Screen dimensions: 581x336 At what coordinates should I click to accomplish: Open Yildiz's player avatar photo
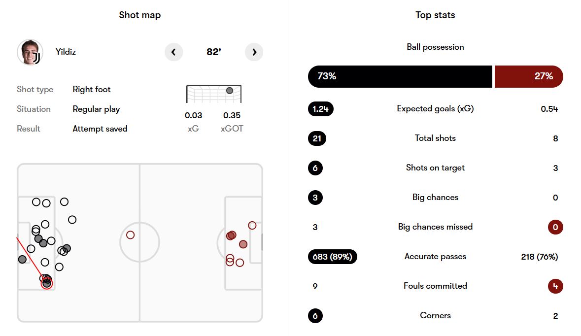30,52
